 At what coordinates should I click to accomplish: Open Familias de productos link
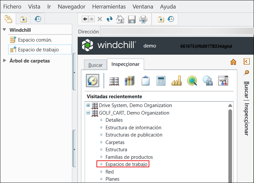(x=129, y=157)
